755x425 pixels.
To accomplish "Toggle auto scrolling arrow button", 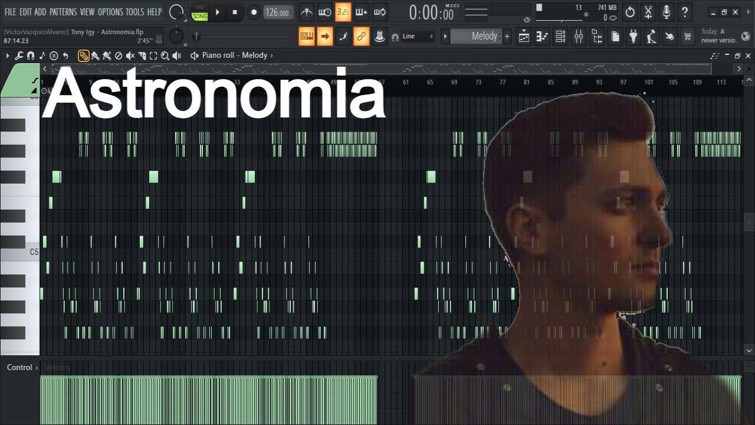I will 325,37.
